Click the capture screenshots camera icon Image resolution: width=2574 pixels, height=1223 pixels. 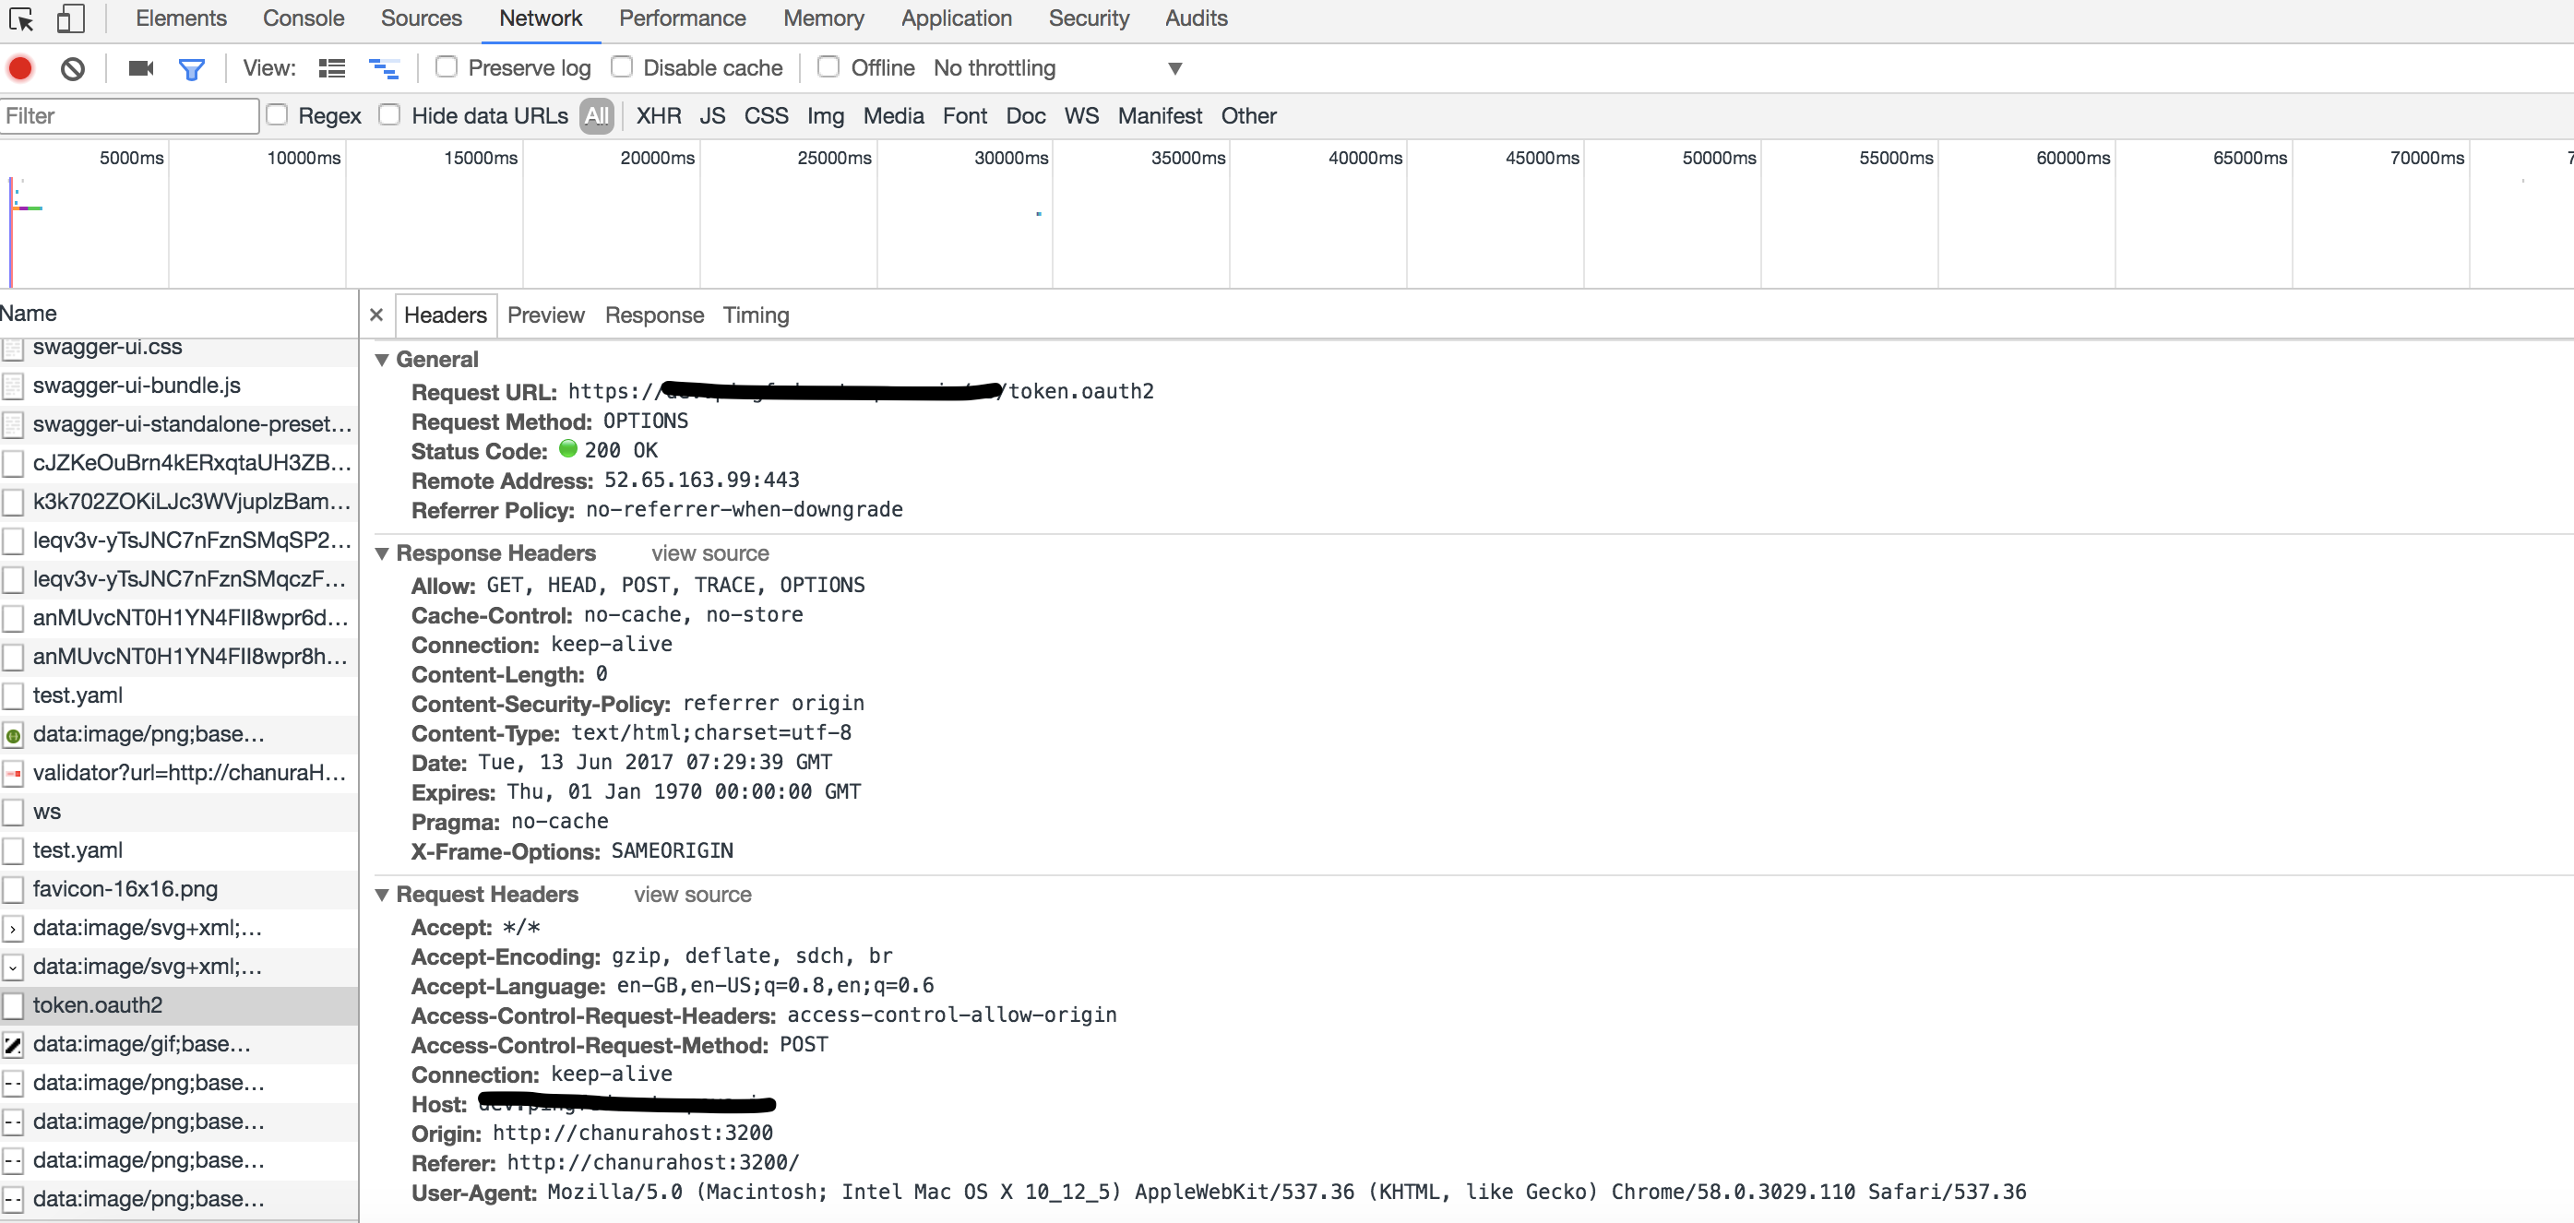click(x=141, y=68)
